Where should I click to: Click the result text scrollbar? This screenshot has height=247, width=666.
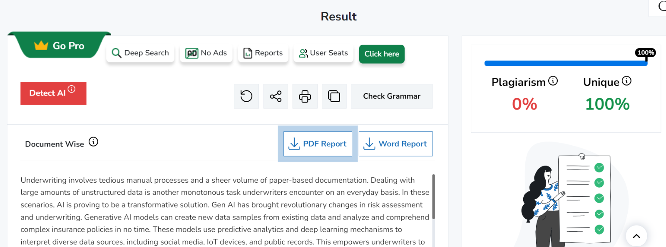tap(433, 197)
